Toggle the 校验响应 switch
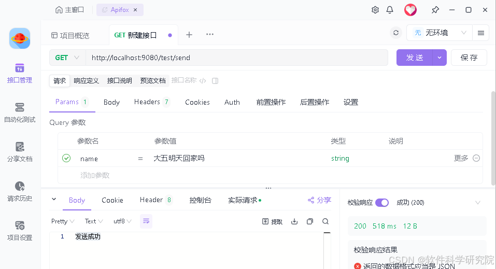This screenshot has height=269, width=496. click(x=382, y=203)
